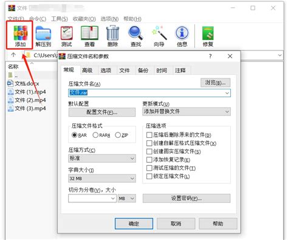Click the parent folder '..' entry

point(13,75)
